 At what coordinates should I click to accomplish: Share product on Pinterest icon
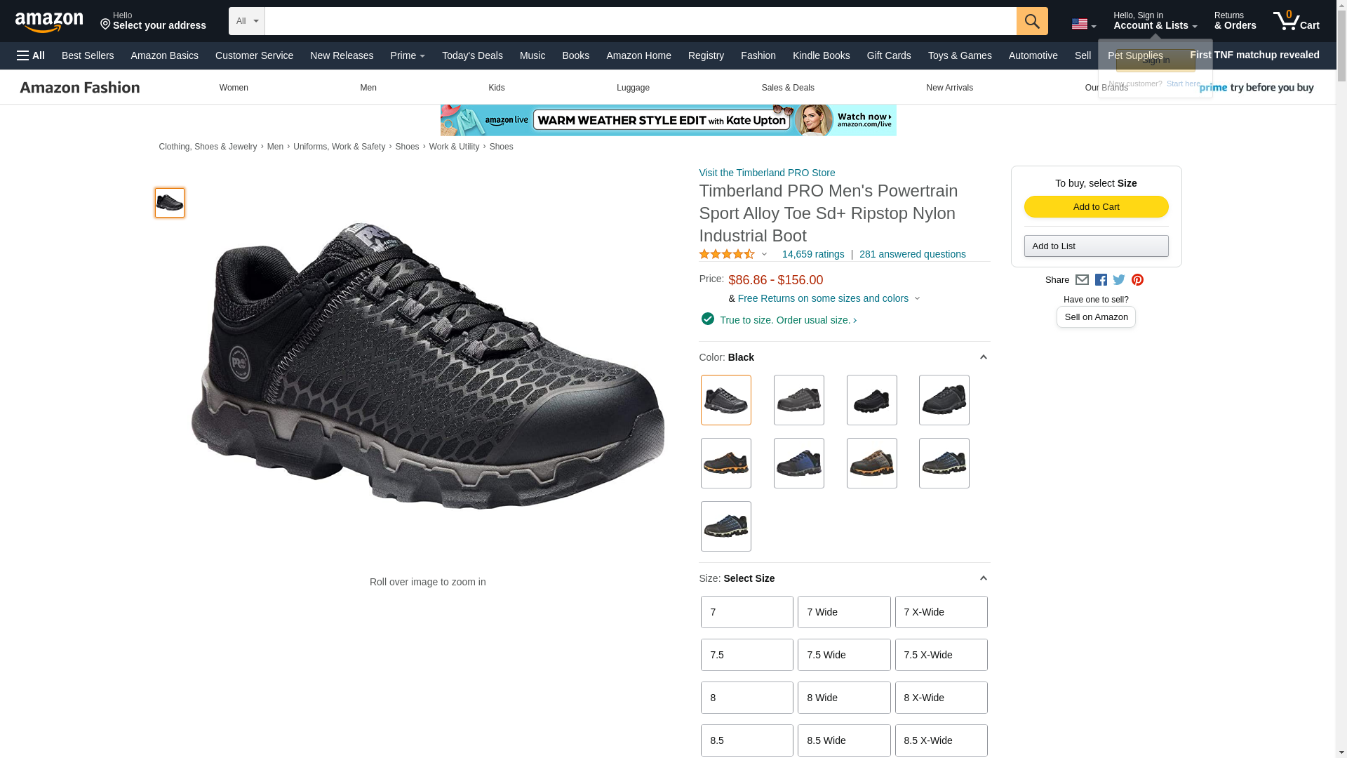pyautogui.click(x=1137, y=280)
